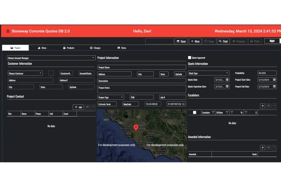Click the undo icon in Escalators toolbar
This screenshot has height=187, width=281.
[274, 106]
